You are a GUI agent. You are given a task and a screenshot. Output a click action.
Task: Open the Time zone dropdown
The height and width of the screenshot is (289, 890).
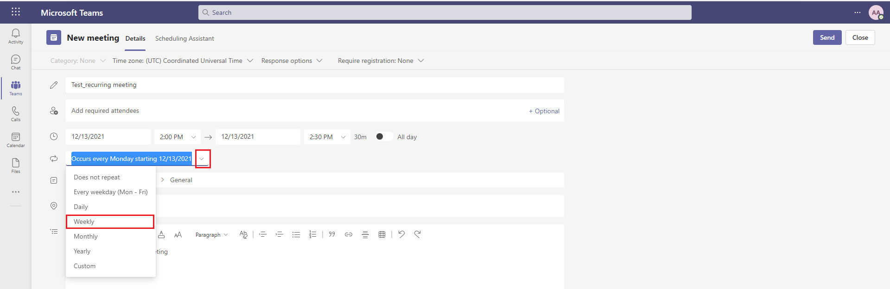click(x=183, y=61)
